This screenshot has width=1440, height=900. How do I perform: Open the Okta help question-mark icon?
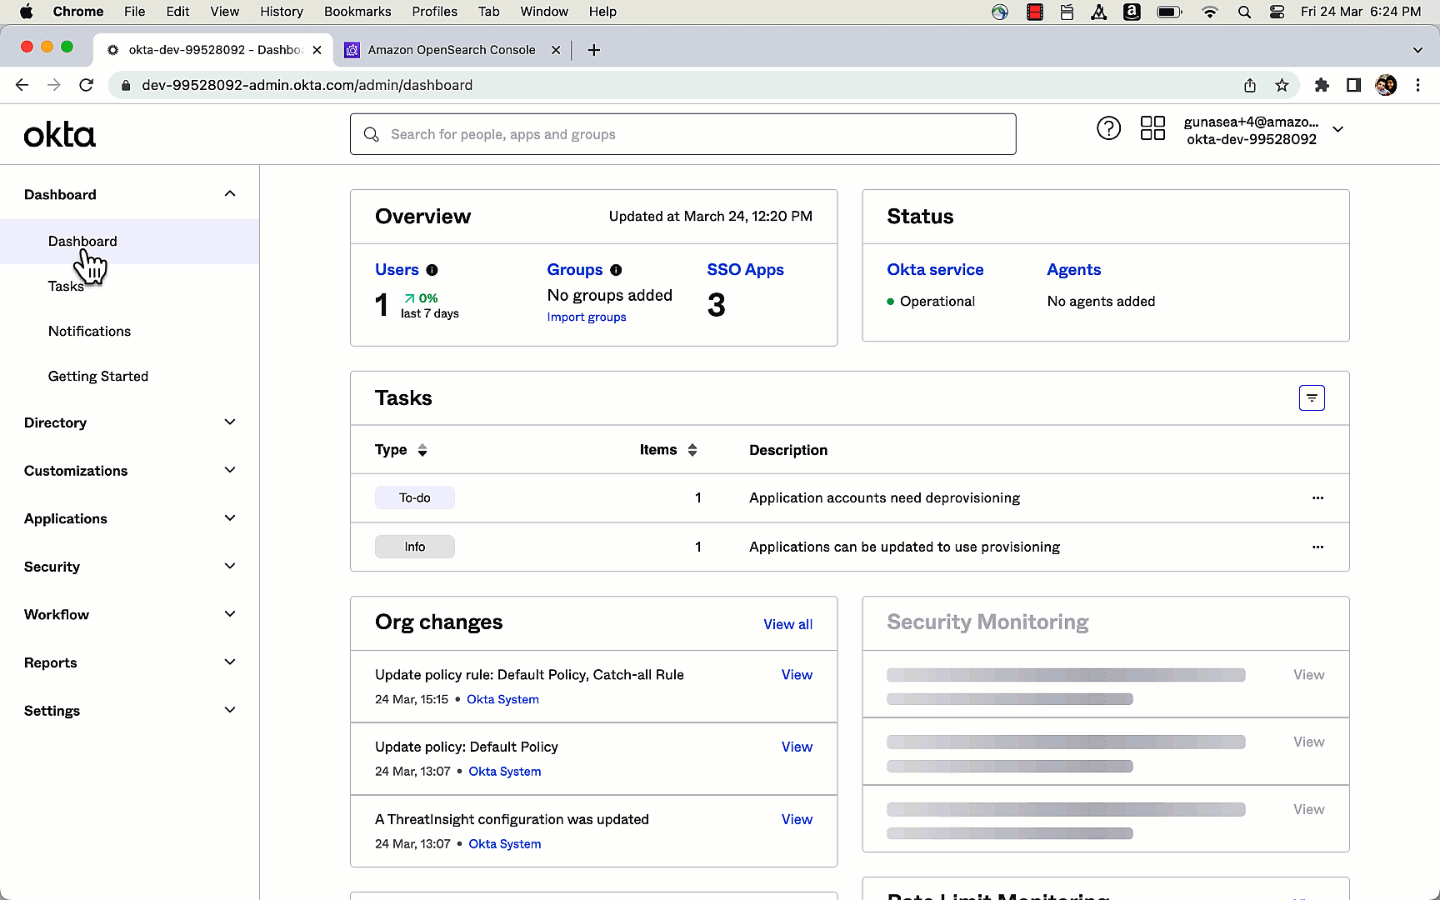pos(1108,128)
